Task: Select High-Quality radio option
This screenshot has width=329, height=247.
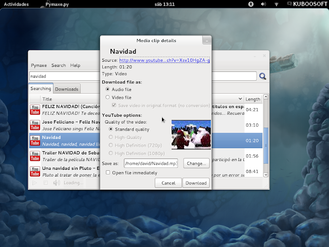Action: (x=111, y=137)
